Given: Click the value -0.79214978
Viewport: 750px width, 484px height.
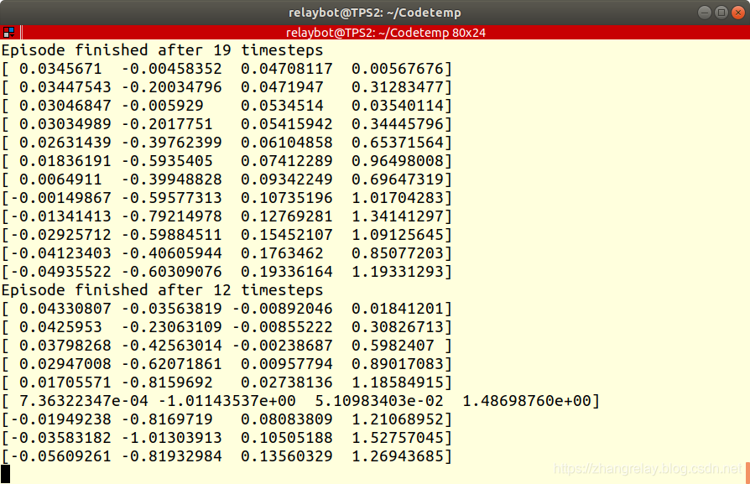Looking at the screenshot, I should (x=171, y=216).
